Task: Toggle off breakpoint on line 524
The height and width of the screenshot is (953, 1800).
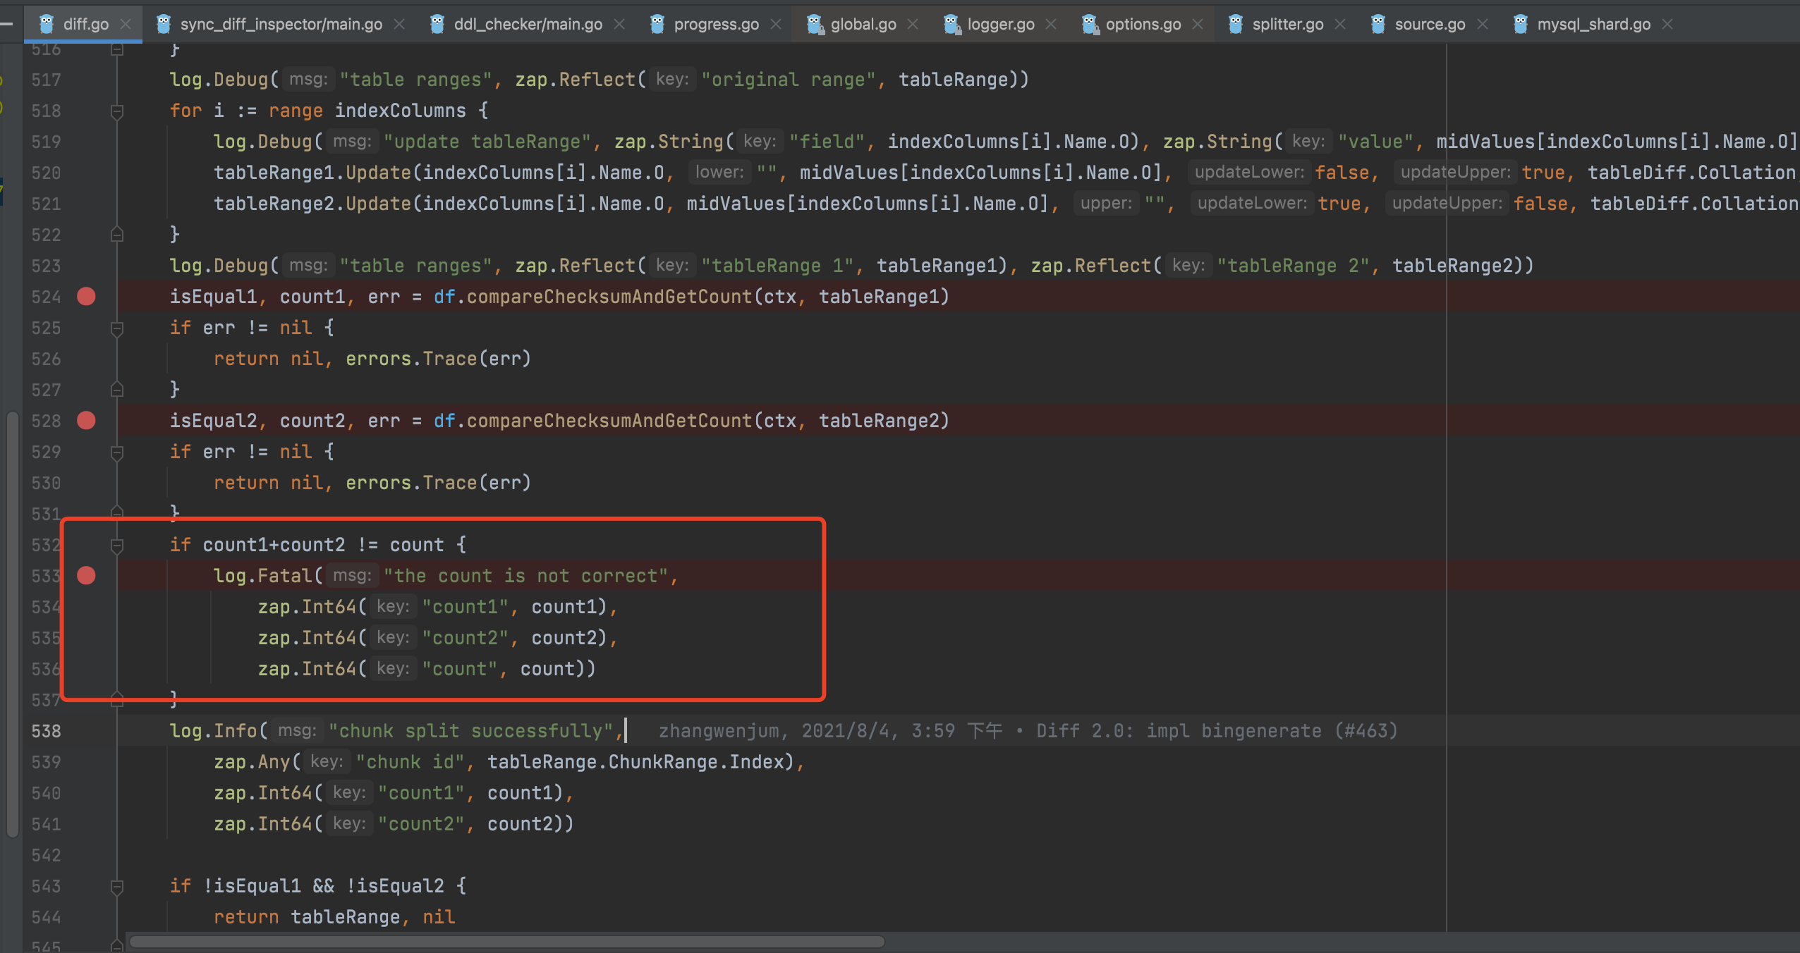Action: pos(86,297)
